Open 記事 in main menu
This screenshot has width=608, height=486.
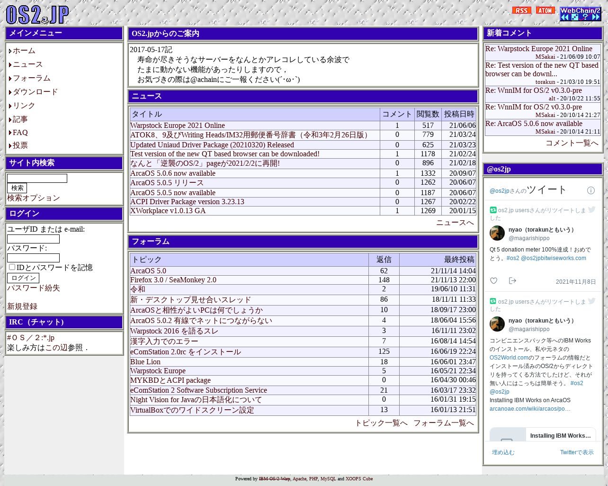click(20, 119)
